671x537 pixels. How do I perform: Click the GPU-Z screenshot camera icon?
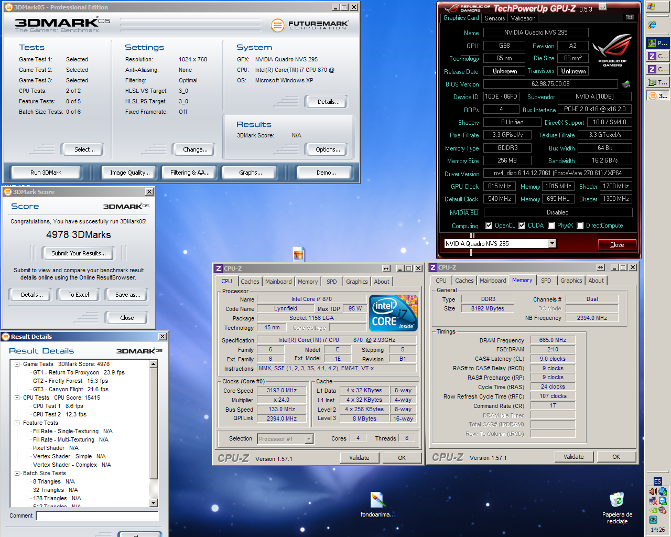coord(630,17)
